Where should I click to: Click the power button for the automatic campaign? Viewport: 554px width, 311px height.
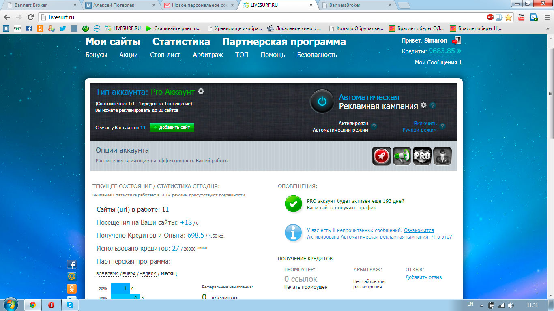pyautogui.click(x=322, y=101)
